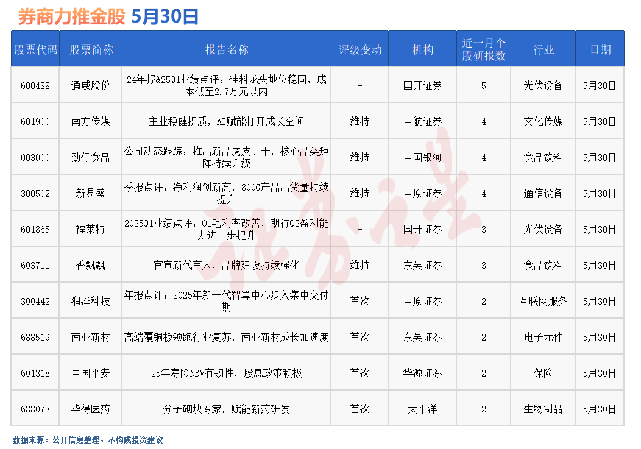This screenshot has height=449, width=641.
Task: Select stock code 603711
Action: (x=35, y=266)
